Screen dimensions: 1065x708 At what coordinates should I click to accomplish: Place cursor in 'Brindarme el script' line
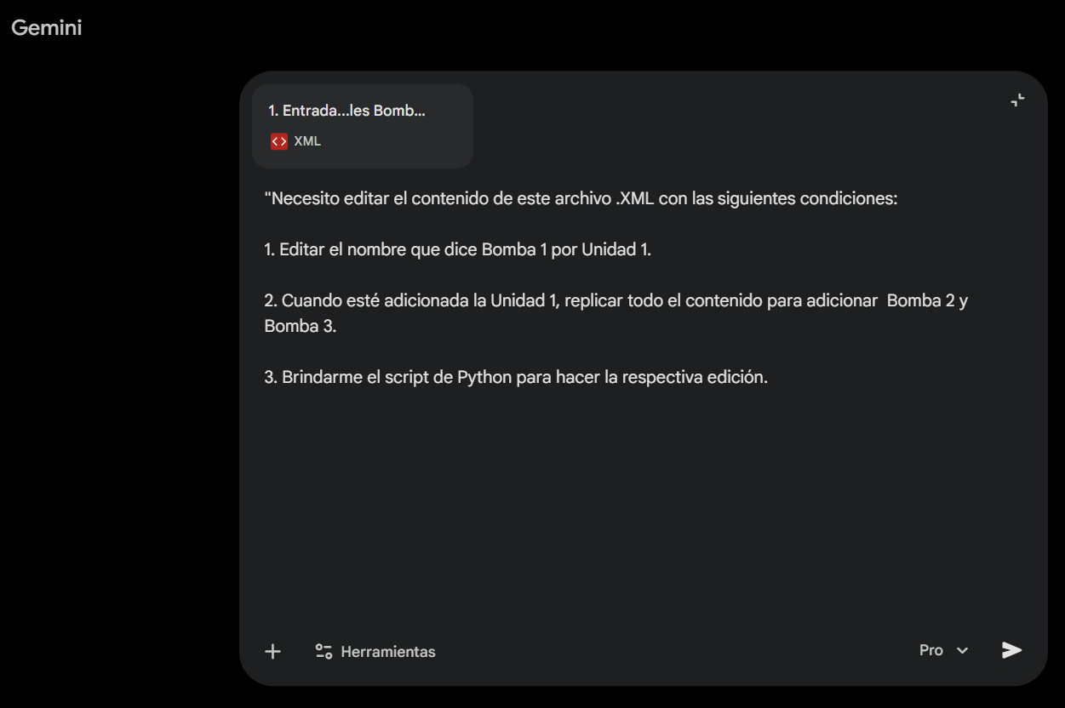(516, 378)
